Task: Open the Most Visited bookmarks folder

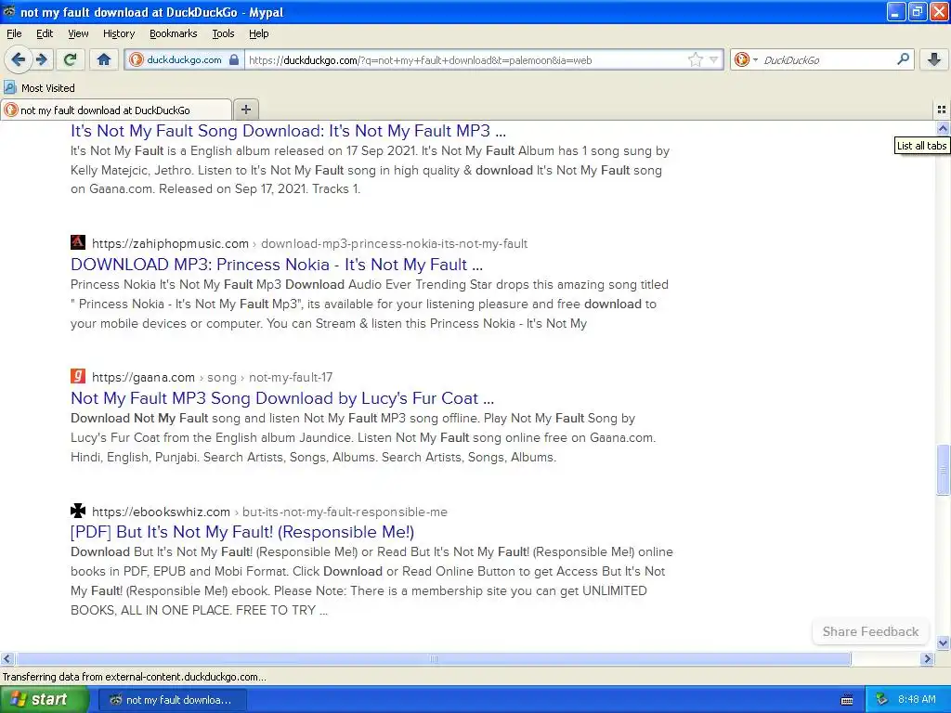Action: coord(39,88)
